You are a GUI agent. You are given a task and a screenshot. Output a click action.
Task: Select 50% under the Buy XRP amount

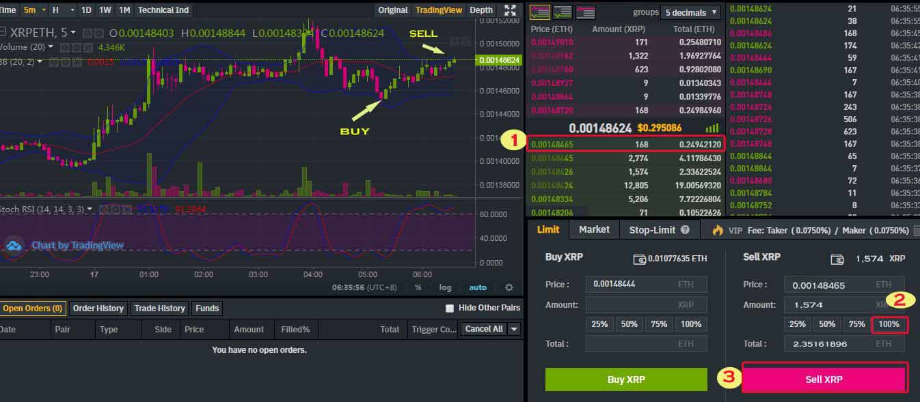pos(629,324)
